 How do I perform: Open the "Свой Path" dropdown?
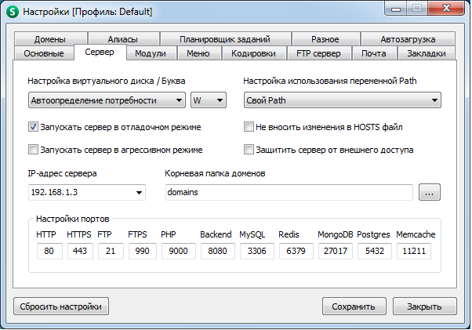click(341, 100)
